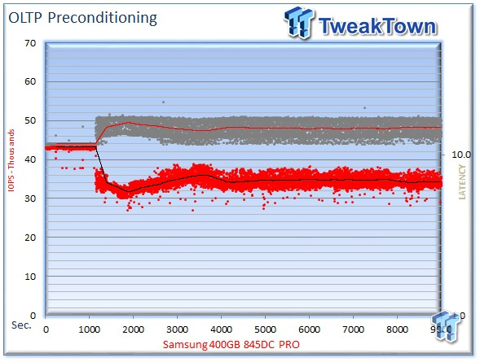
Task: Click the x-axis value 7000
Action: [353, 330]
